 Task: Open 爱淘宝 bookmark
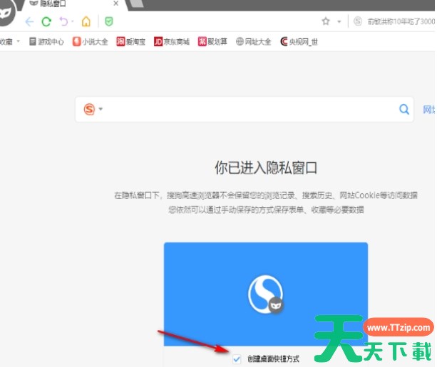131,42
